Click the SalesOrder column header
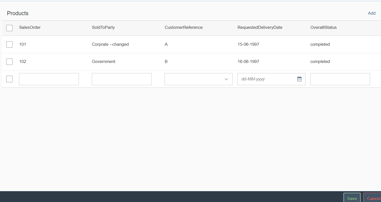 click(x=30, y=27)
